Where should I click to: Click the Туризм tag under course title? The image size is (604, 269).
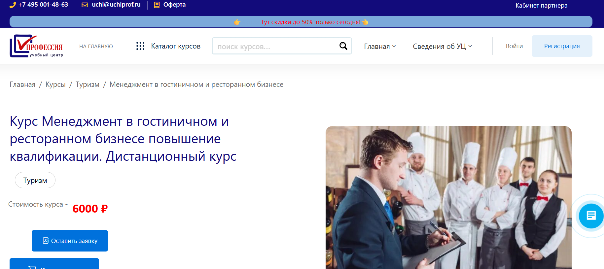(x=35, y=181)
